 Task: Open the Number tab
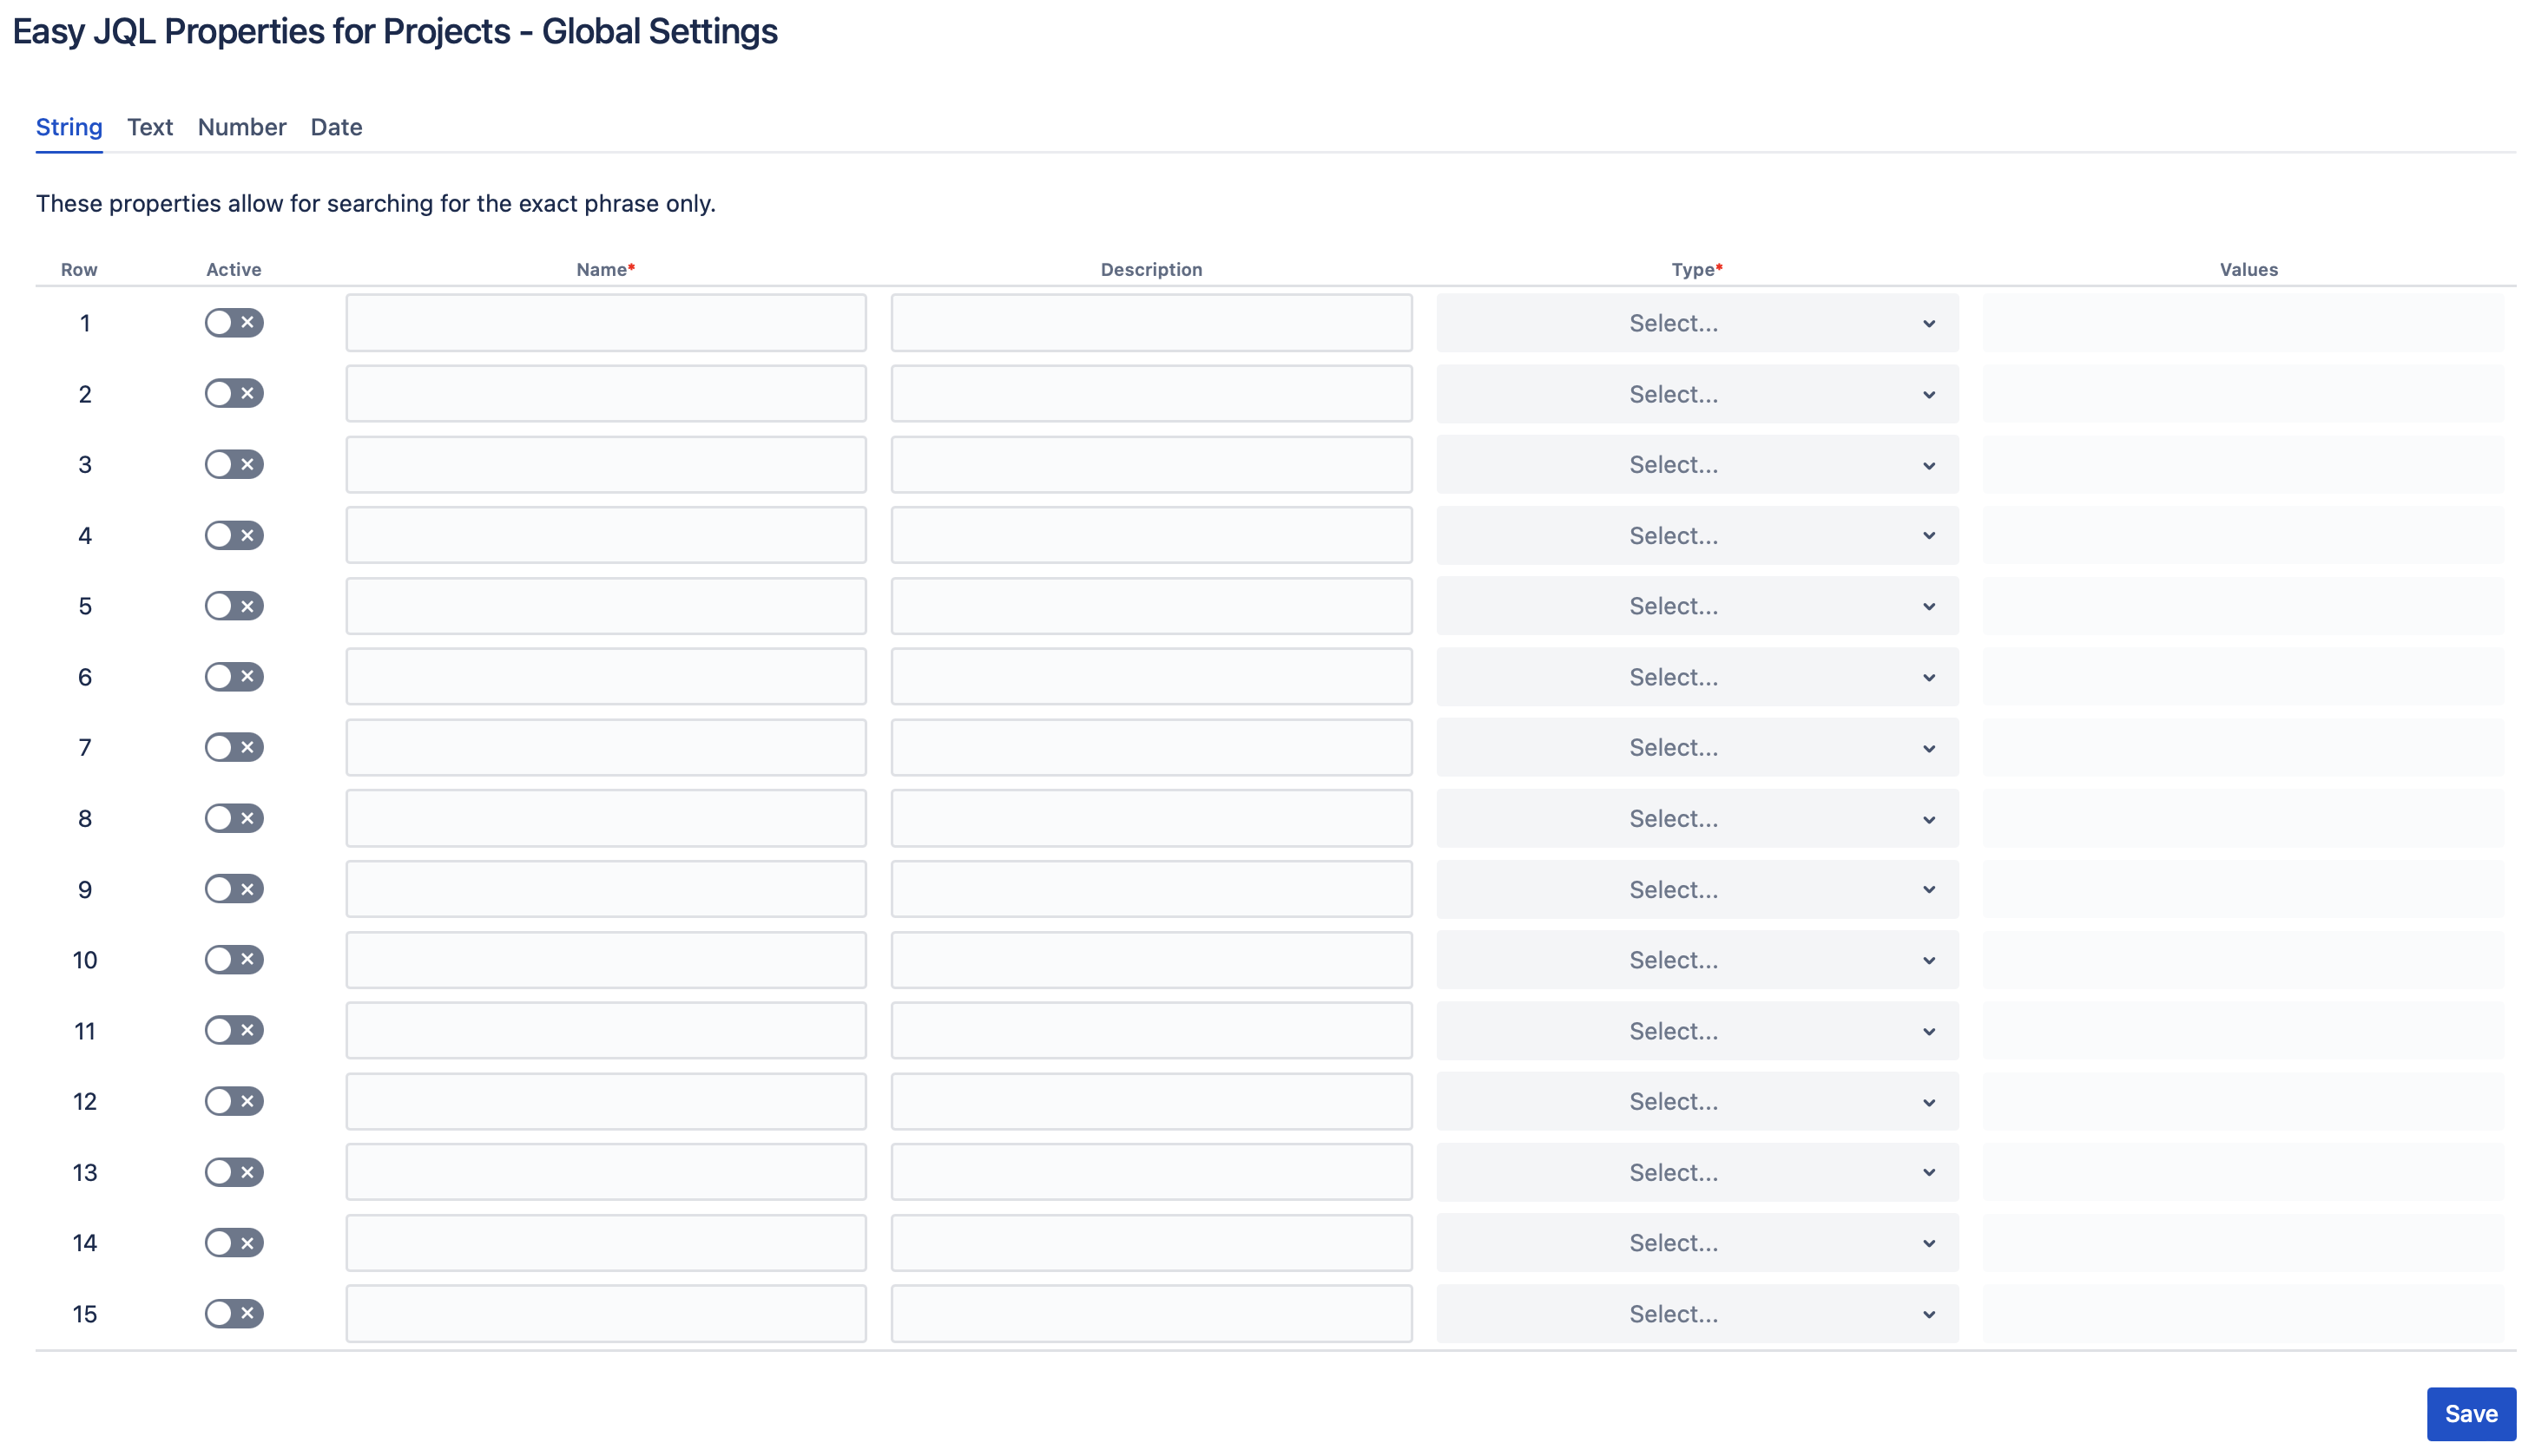pos(242,127)
